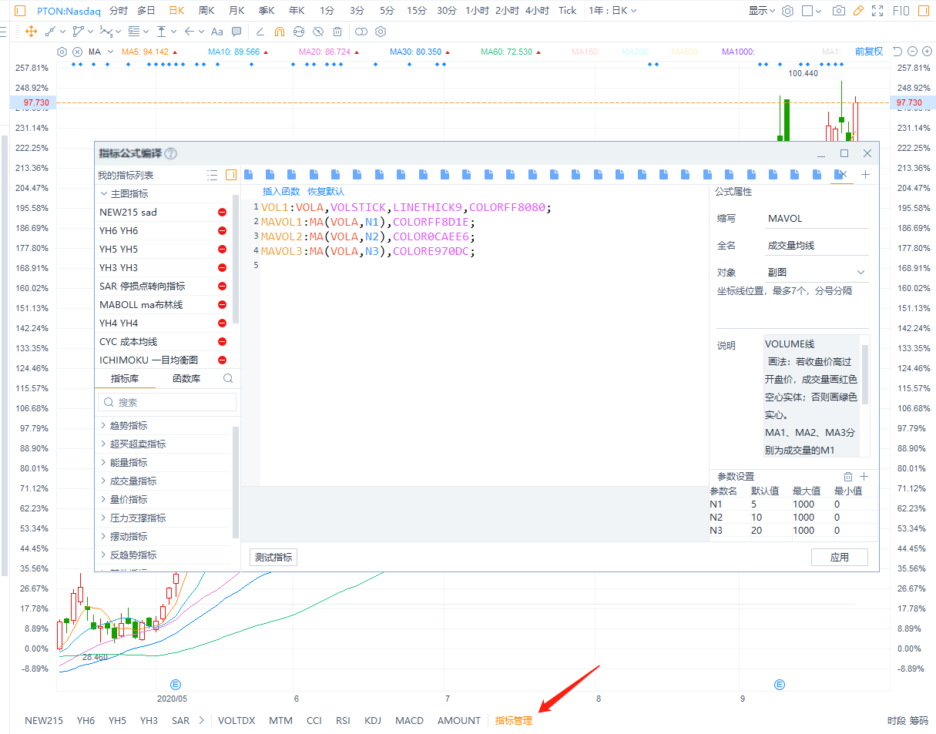Add a parameter with plus in 参数设置
The height and width of the screenshot is (734, 936).
tap(864, 477)
